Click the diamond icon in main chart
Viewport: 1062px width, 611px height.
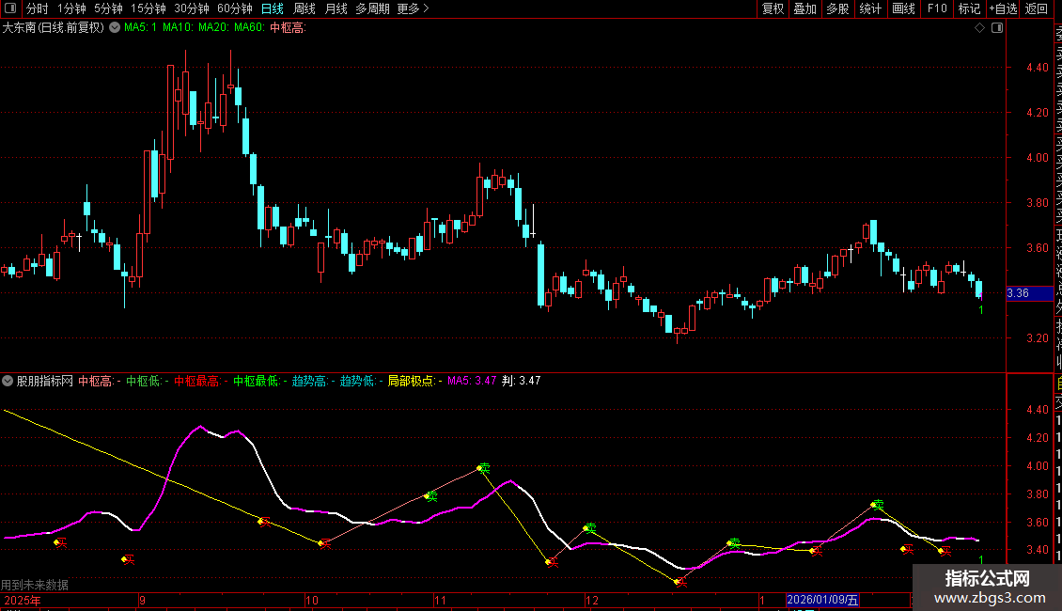click(x=979, y=28)
